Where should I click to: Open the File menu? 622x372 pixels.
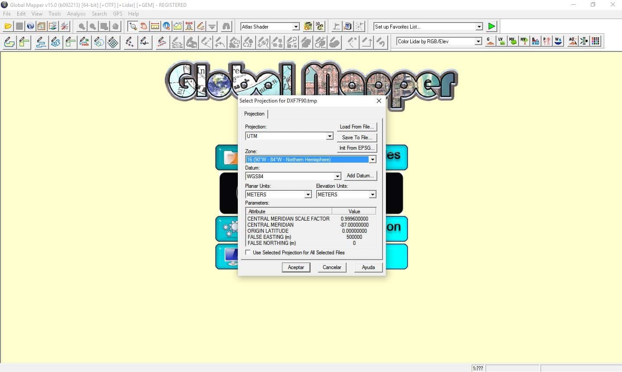pos(7,14)
